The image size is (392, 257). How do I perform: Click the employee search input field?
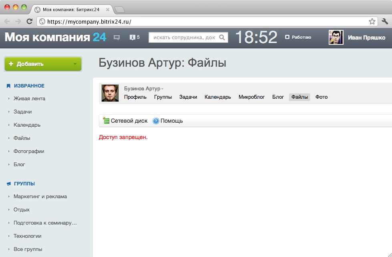(x=183, y=38)
